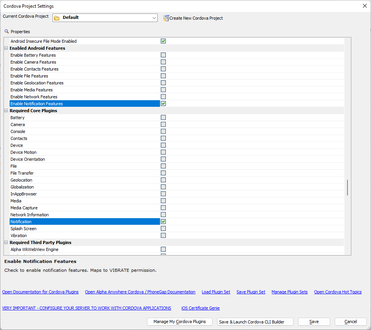The width and height of the screenshot is (371, 330).
Task: Check Enable Contacts Features
Action: pyautogui.click(x=163, y=69)
